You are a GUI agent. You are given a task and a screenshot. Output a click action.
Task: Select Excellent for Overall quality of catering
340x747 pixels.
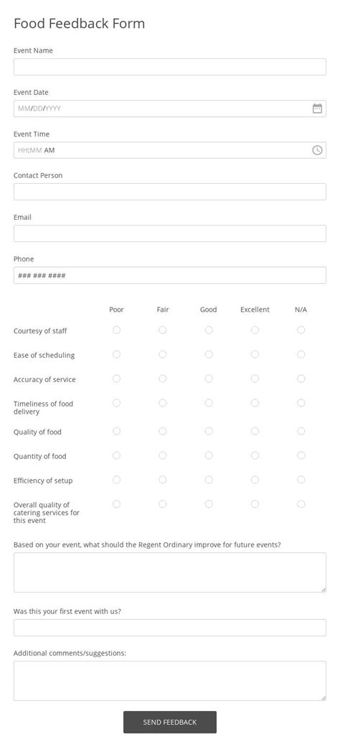(255, 504)
